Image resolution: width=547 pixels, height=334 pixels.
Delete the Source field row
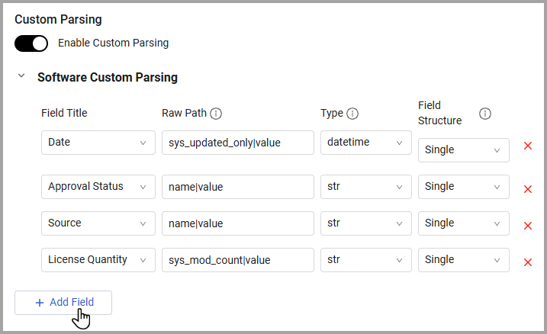[x=527, y=225]
